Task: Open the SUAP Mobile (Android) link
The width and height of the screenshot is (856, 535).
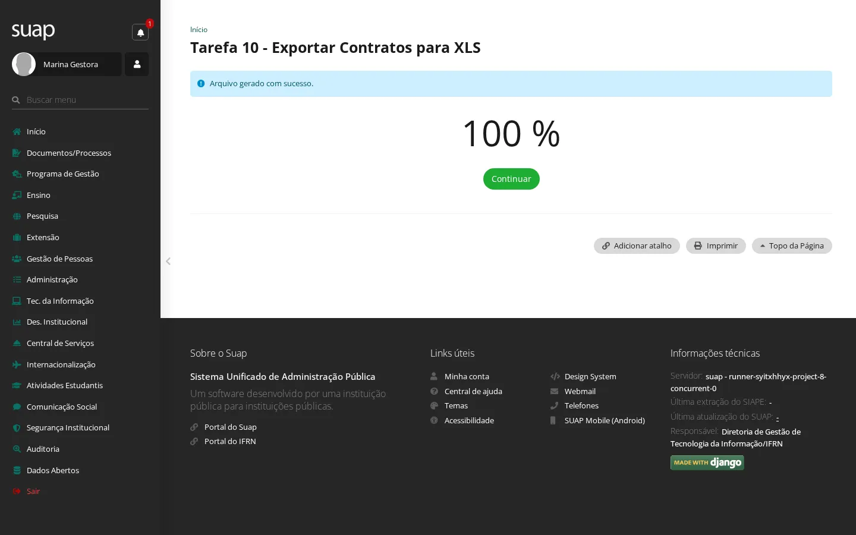Action: click(x=605, y=421)
